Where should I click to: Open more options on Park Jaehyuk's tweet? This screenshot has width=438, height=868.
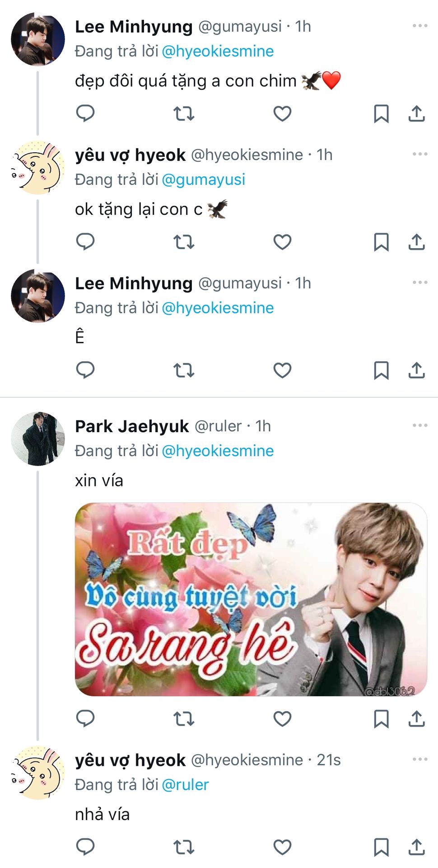(x=419, y=425)
